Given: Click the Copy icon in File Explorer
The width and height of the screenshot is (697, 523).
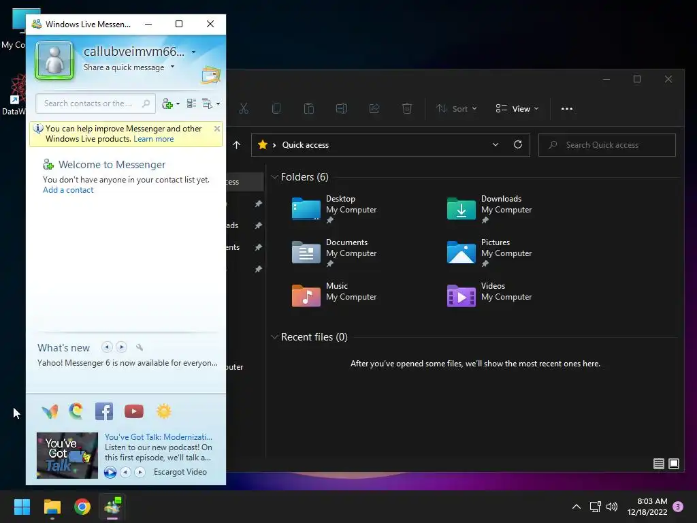Looking at the screenshot, I should [x=276, y=108].
